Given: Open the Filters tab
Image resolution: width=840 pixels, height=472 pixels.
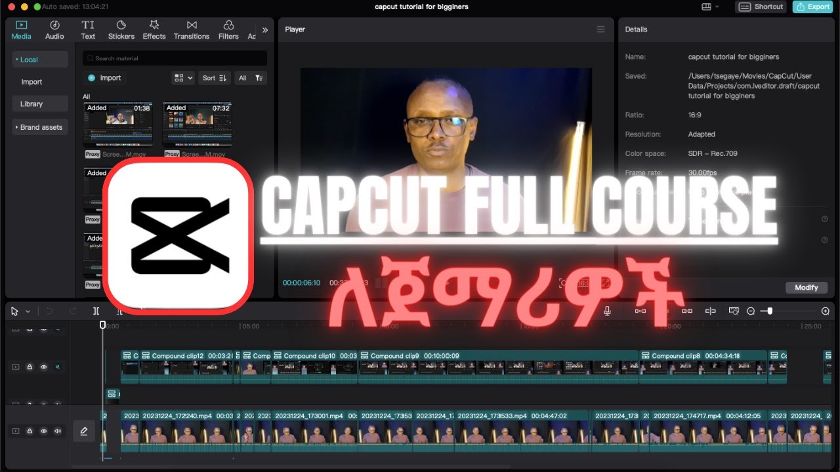Looking at the screenshot, I should click(228, 30).
